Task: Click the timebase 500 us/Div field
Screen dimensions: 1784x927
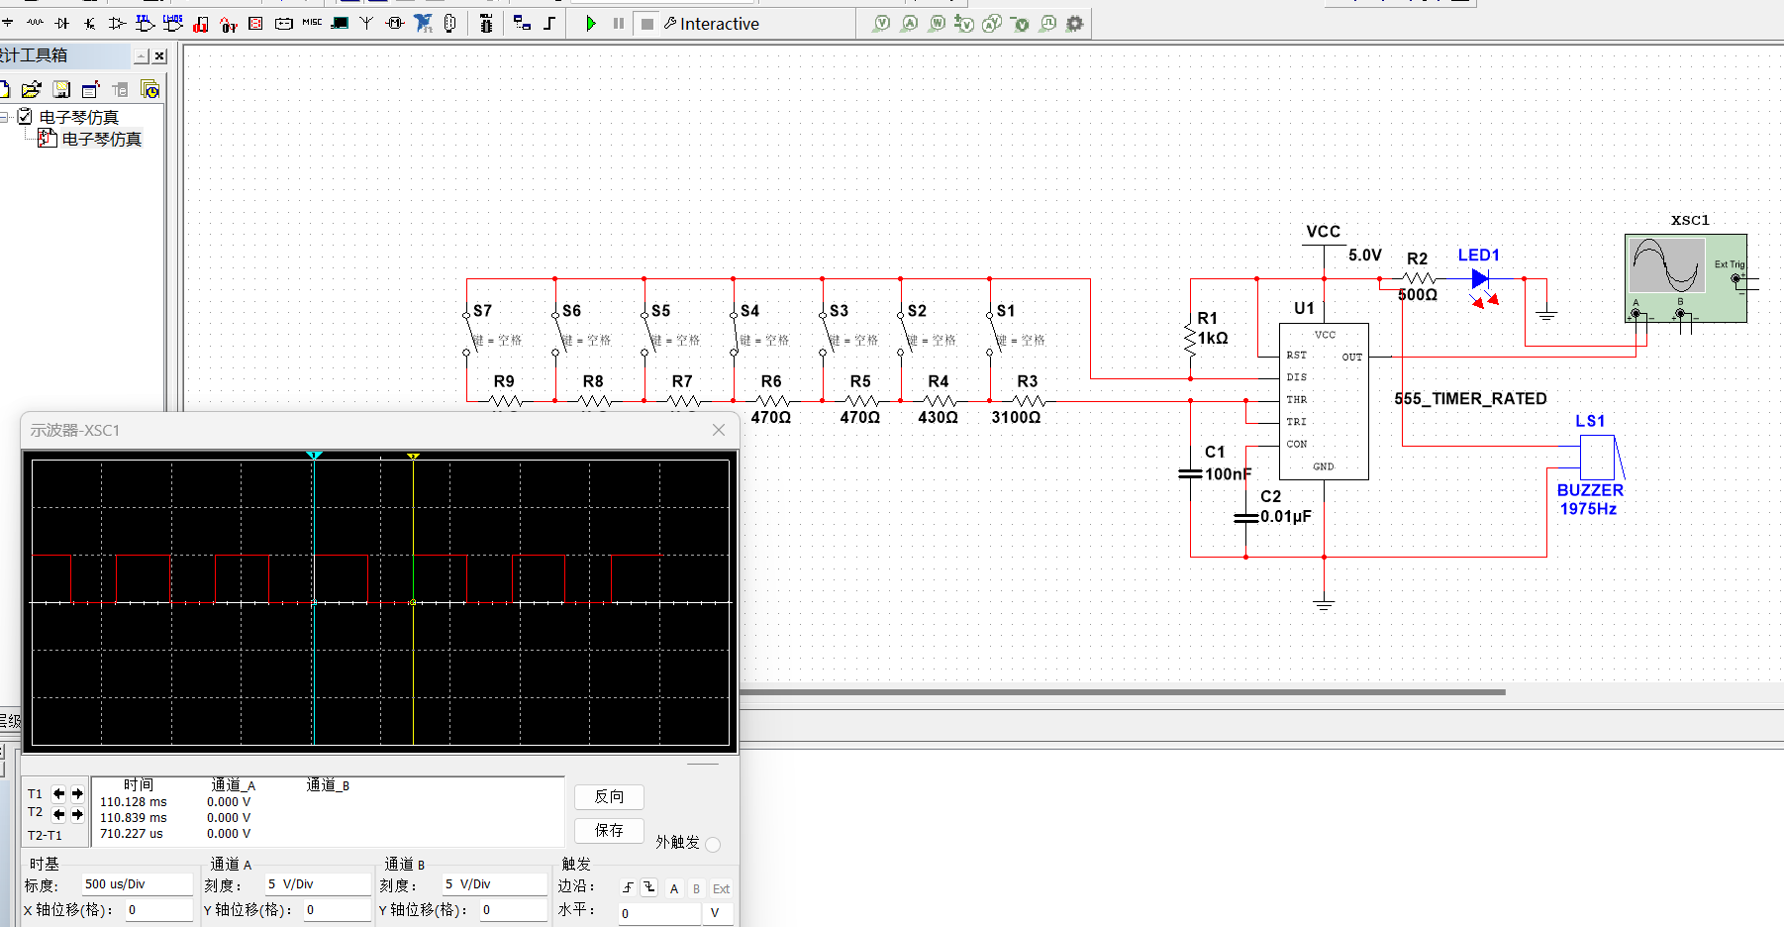Action: point(137,884)
